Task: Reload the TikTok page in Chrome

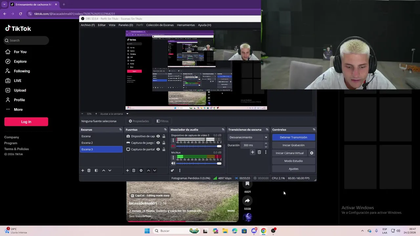Action: click(x=20, y=14)
